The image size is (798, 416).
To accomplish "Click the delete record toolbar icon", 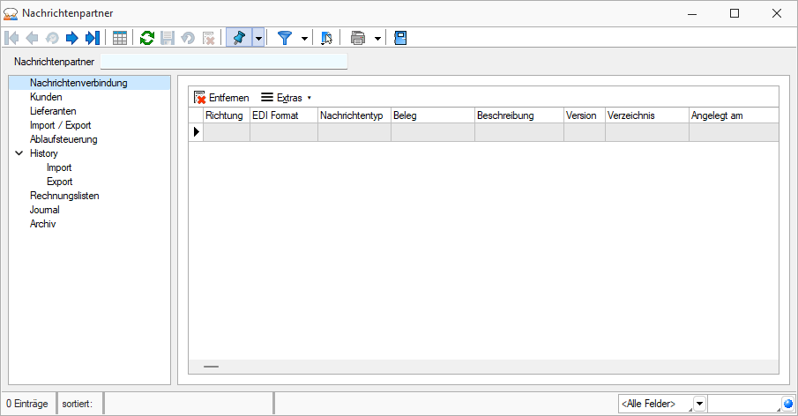I will [x=209, y=38].
